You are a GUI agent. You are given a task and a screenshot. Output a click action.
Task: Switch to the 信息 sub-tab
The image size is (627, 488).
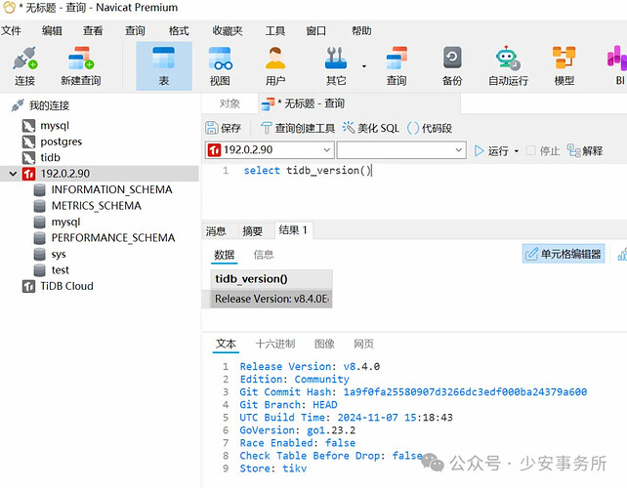tap(263, 255)
